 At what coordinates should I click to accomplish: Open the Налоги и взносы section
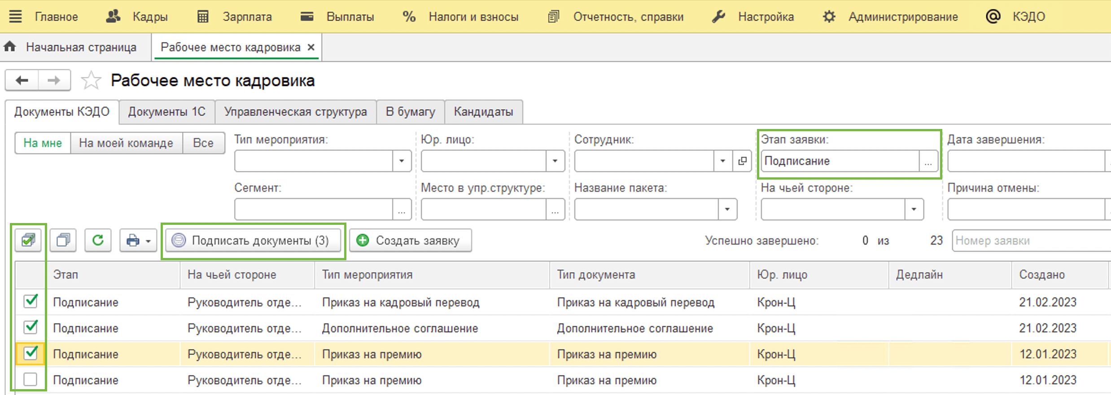(460, 17)
